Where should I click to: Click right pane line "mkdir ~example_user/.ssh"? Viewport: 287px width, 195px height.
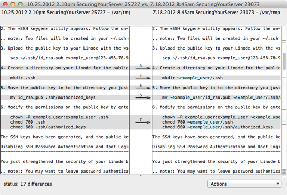(193, 78)
